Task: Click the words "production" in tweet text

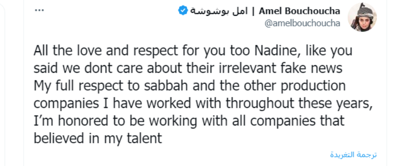Action: 313,86
